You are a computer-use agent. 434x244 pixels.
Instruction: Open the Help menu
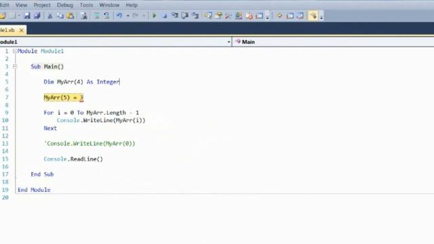[132, 5]
